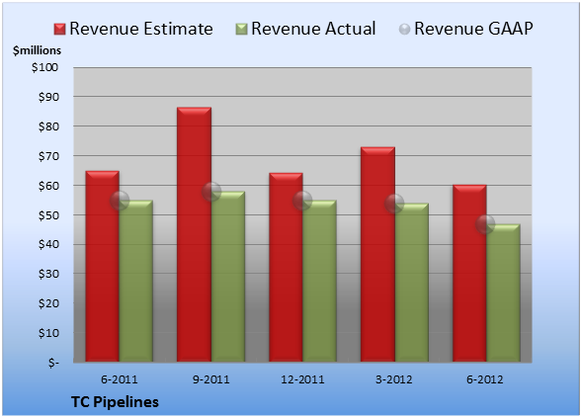Select the 'Revenue Estimate' legend label

click(x=141, y=29)
